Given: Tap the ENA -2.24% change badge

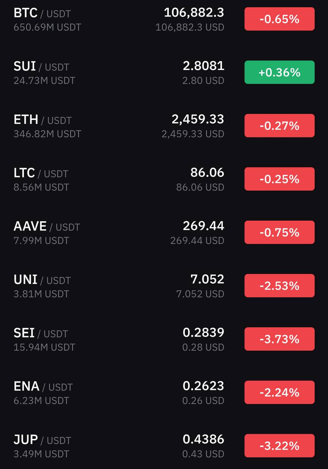Looking at the screenshot, I should pyautogui.click(x=280, y=392).
